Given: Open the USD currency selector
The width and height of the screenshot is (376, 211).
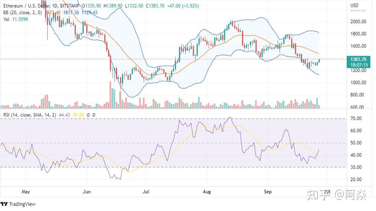Looking at the screenshot, I should 354,5.
